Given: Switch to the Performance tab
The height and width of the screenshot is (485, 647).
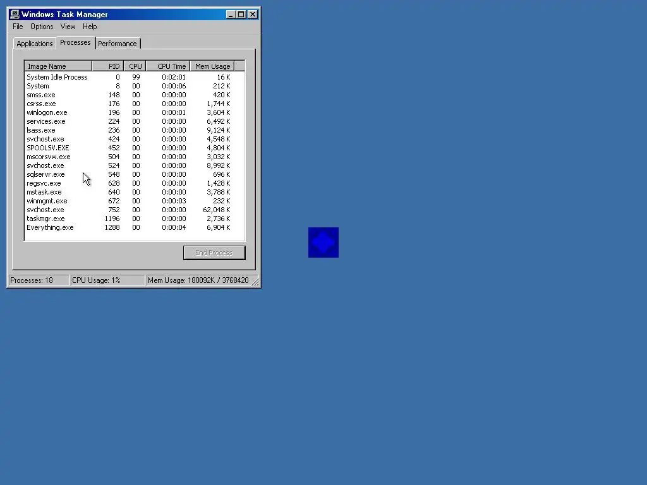Looking at the screenshot, I should coord(117,44).
